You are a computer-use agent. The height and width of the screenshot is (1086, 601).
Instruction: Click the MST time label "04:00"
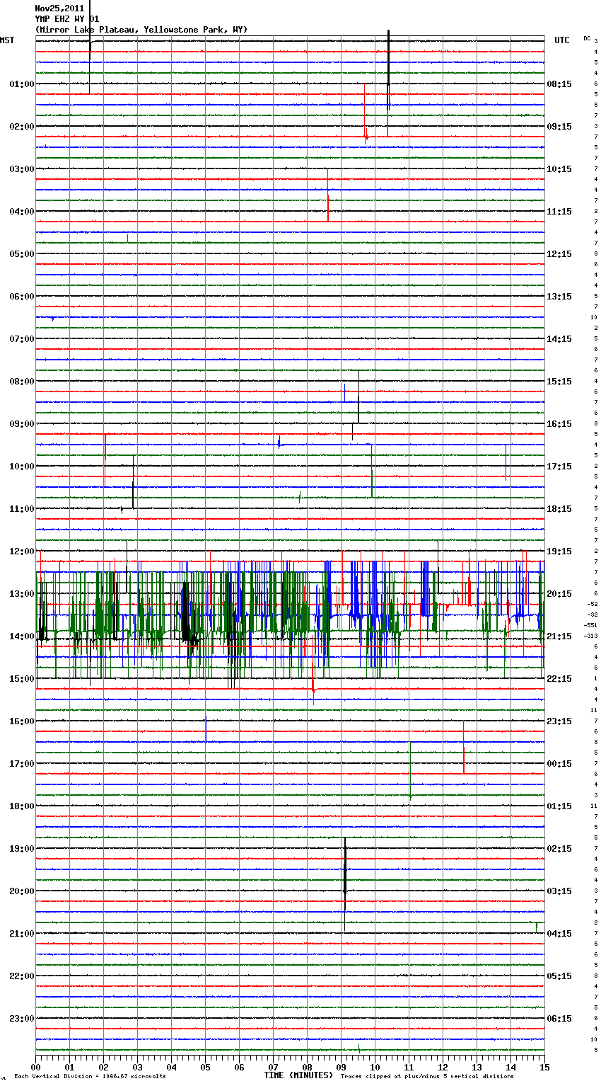(x=22, y=212)
